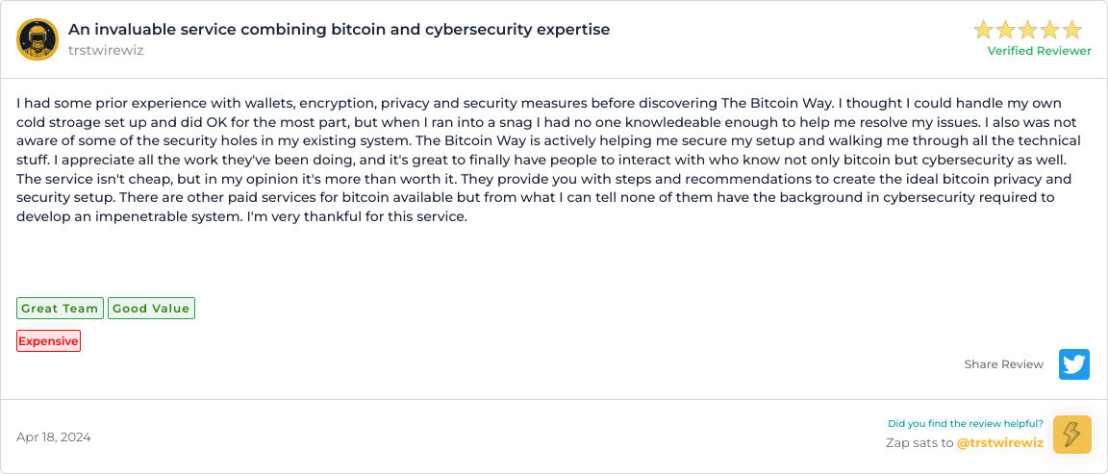
Task: Click the fifth rating star
Action: [x=1072, y=30]
